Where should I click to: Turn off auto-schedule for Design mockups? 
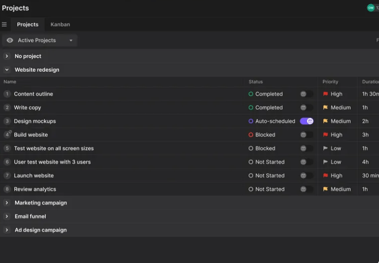click(x=307, y=121)
